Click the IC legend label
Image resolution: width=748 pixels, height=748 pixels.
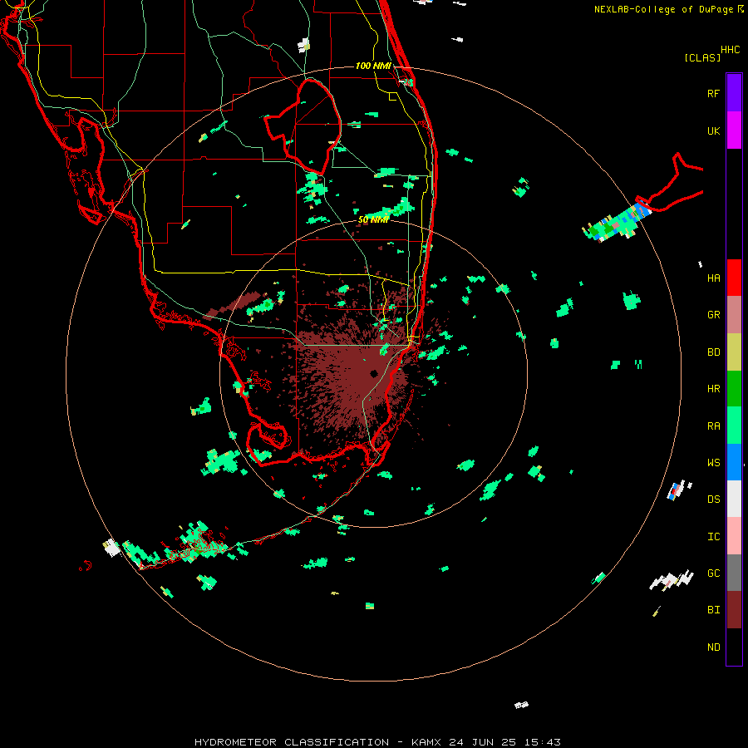[713, 537]
